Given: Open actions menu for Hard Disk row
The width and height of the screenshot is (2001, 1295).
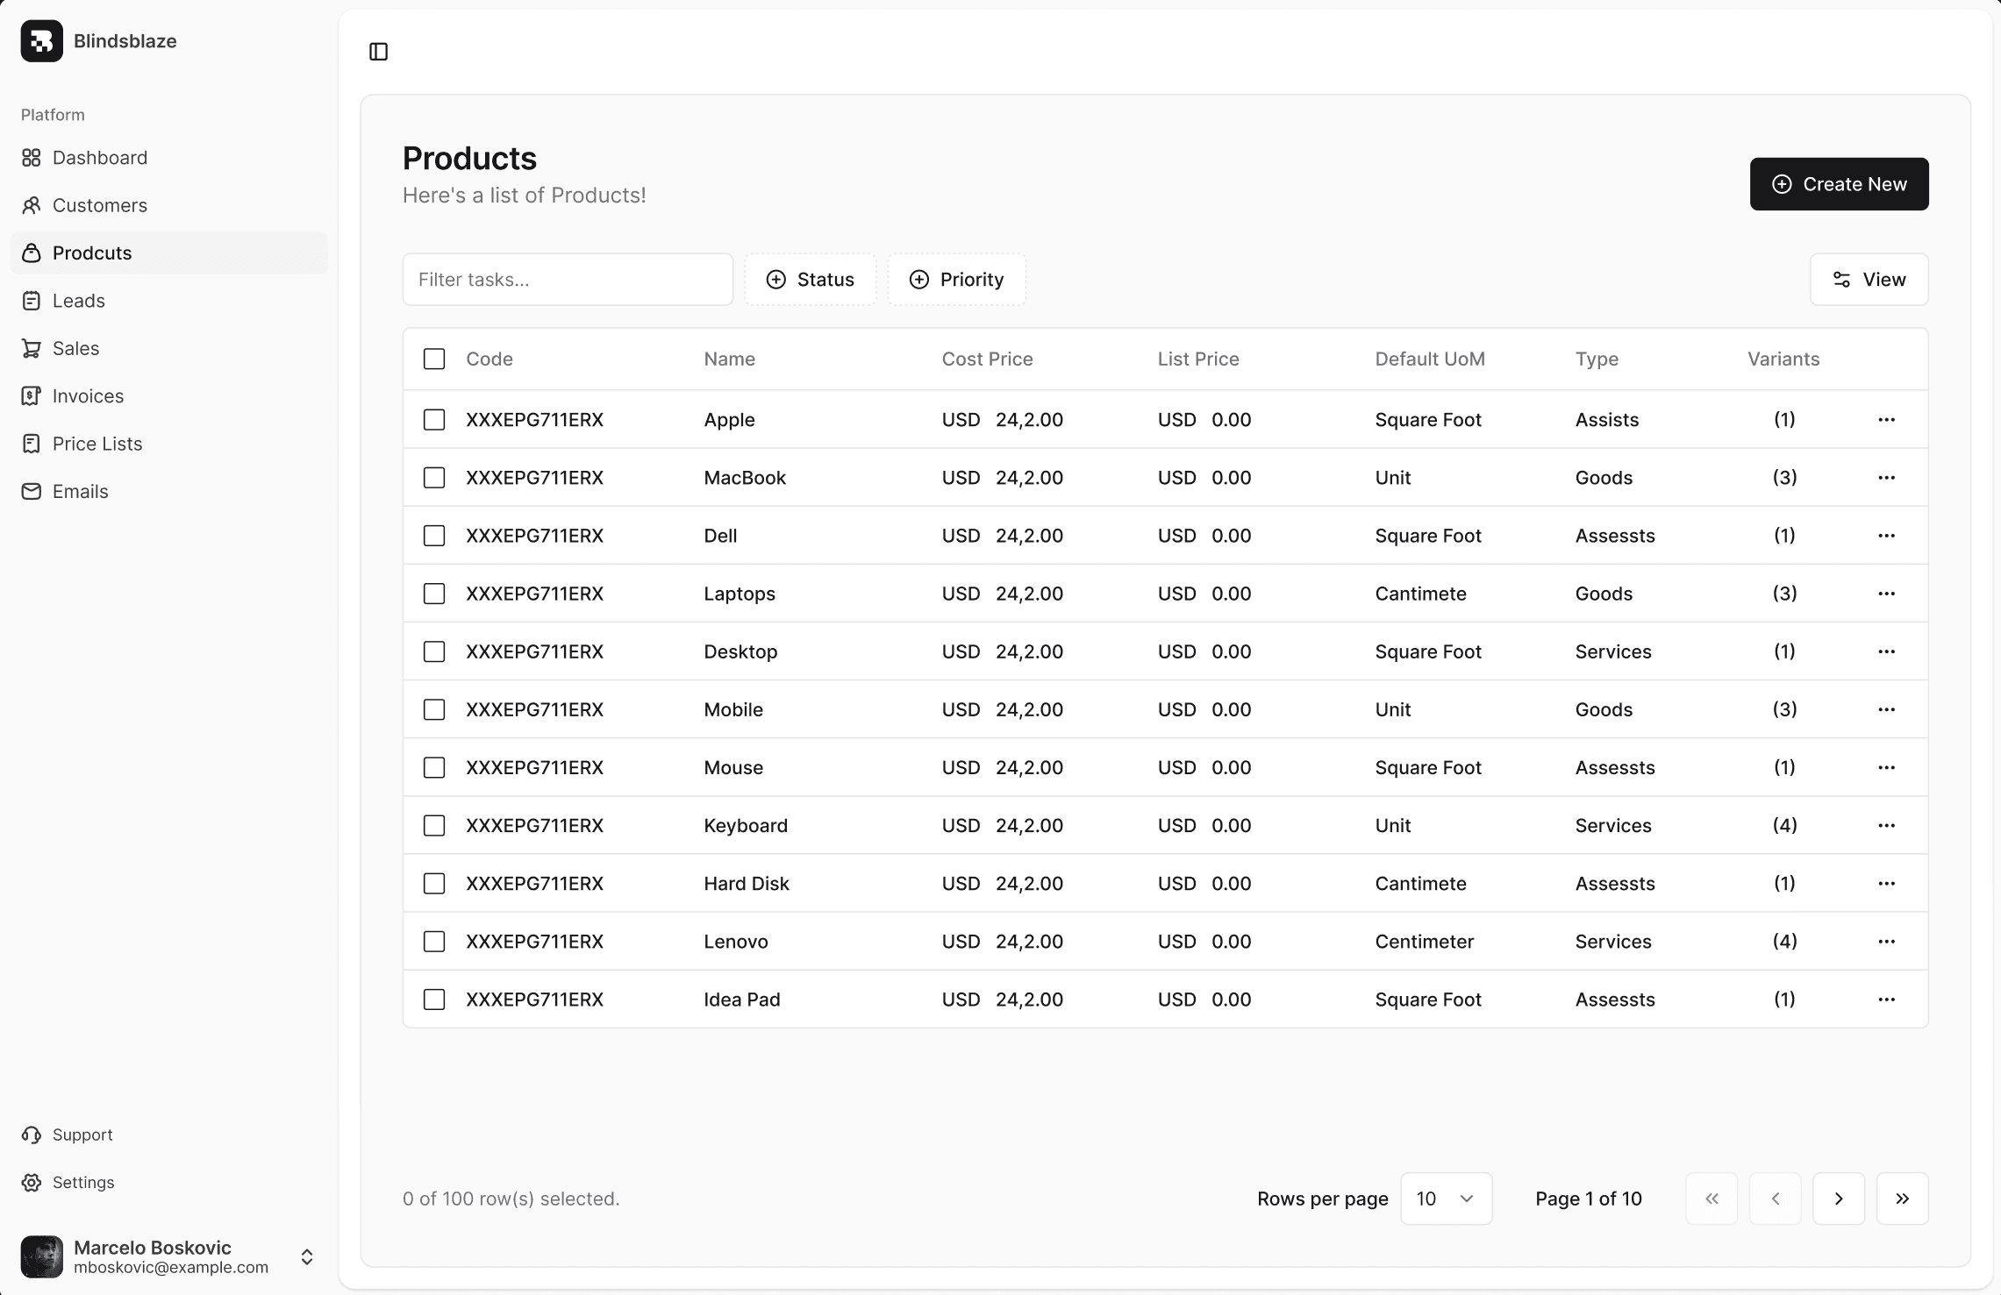Looking at the screenshot, I should 1887,883.
